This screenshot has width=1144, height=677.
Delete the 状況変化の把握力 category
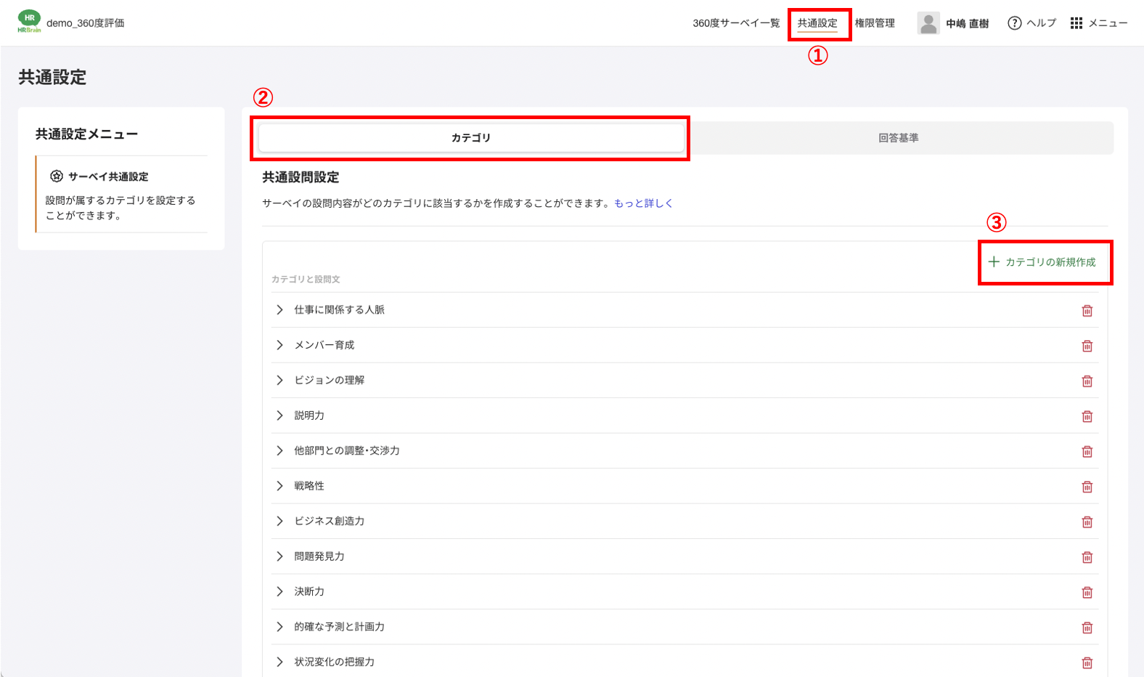point(1087,662)
